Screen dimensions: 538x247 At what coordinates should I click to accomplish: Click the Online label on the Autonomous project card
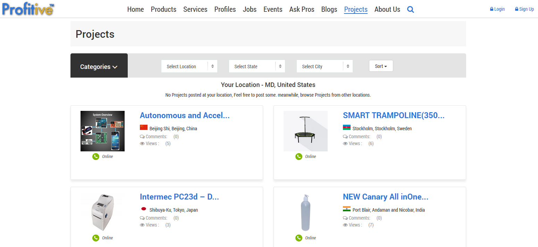coord(108,156)
